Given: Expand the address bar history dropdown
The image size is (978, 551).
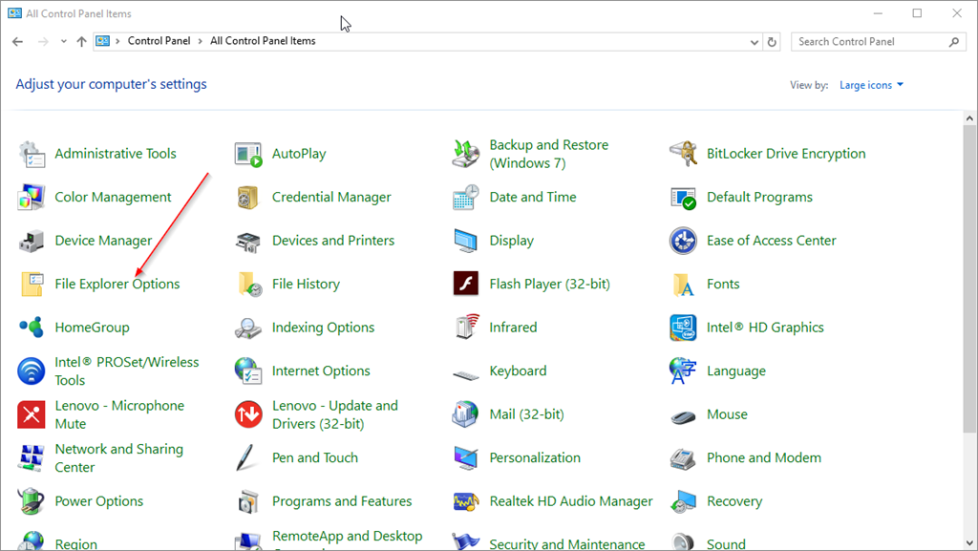Looking at the screenshot, I should pos(755,42).
